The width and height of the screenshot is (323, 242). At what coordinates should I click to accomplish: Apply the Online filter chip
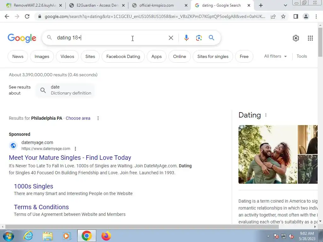click(179, 56)
